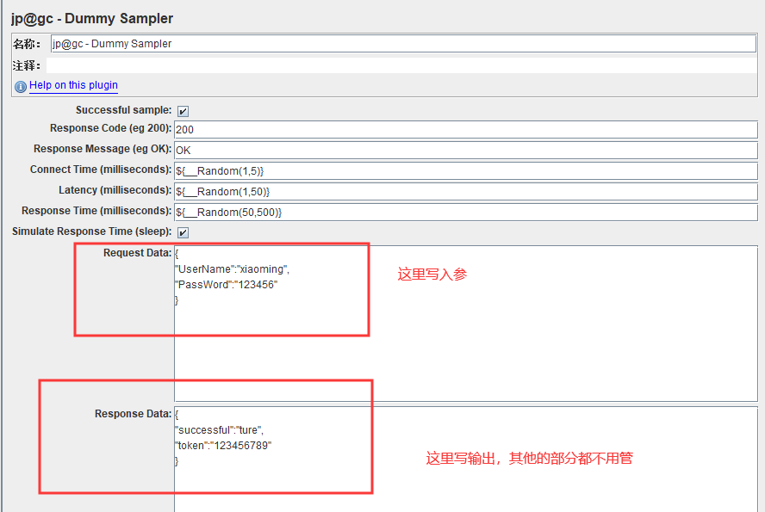765x512 pixels.
Task: Uncheck Simulate Response Time (sleep)
Action: [183, 231]
